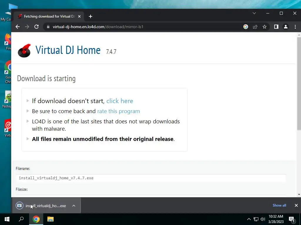
Task: Select the Virtual DJ desktop shortcut
Action: coord(8,128)
